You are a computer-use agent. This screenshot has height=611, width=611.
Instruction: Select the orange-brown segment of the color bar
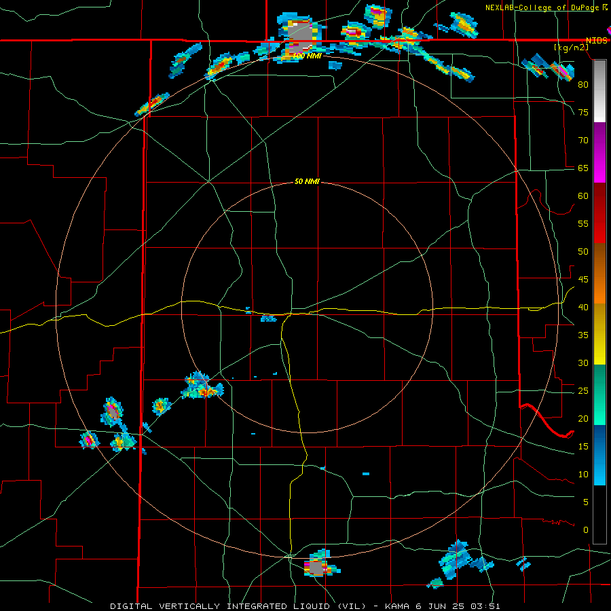(599, 274)
